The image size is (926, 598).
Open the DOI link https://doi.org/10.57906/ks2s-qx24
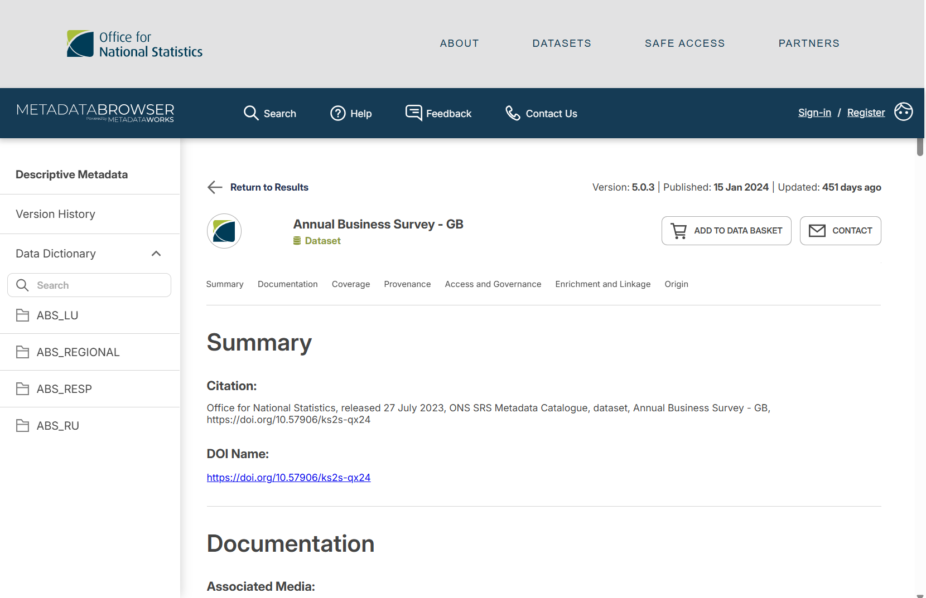point(288,478)
